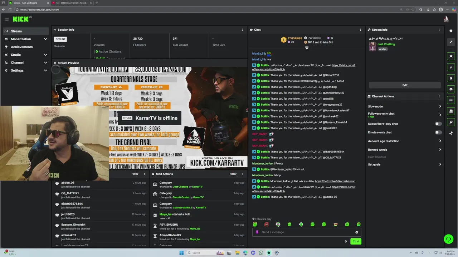
Task: Open Slow mode options
Action: pyautogui.click(x=405, y=106)
